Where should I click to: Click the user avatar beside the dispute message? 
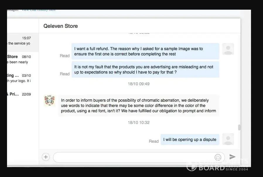[228, 139]
